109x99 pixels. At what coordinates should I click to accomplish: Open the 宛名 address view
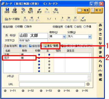click(96, 10)
